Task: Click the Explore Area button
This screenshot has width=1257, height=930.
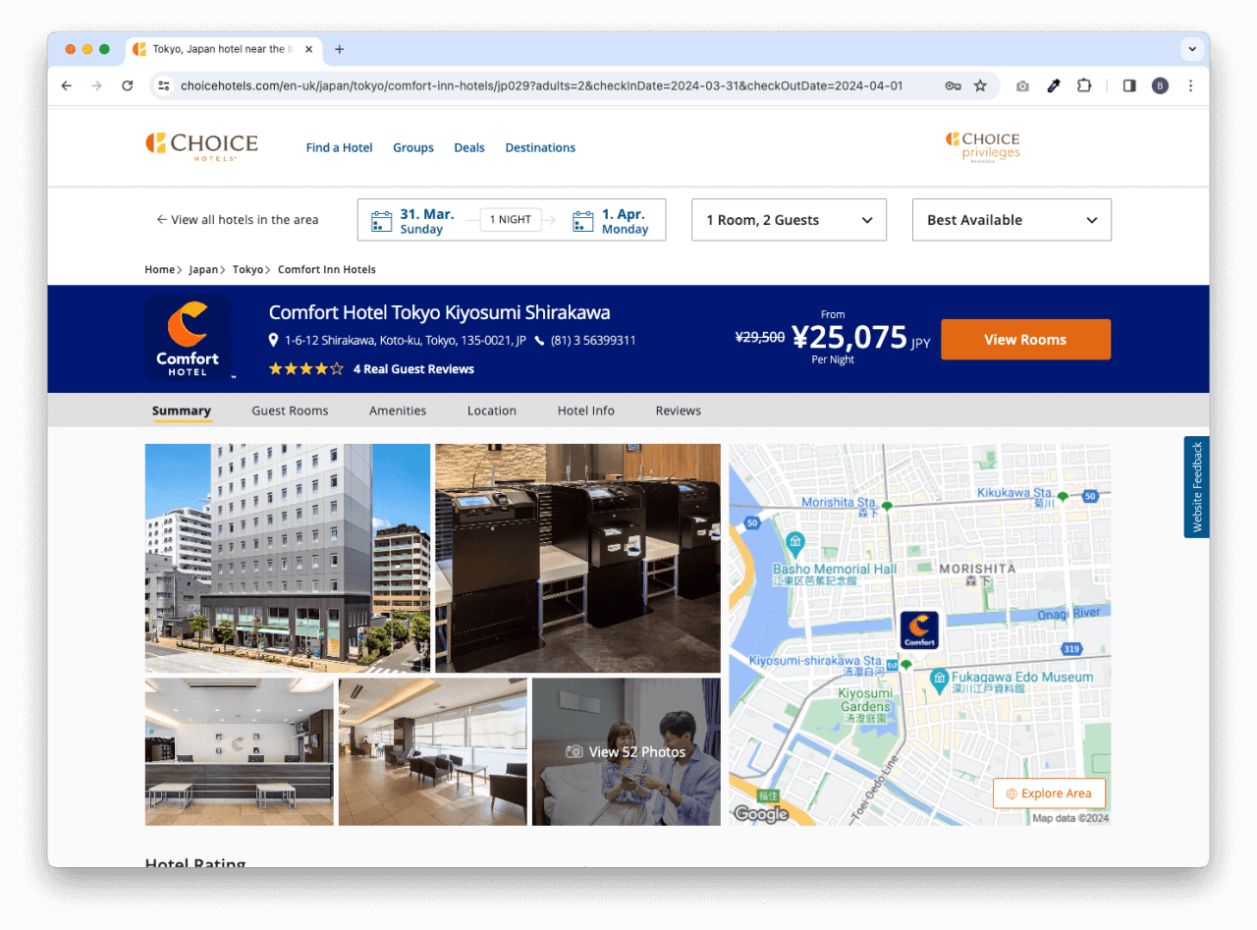Action: 1049,793
